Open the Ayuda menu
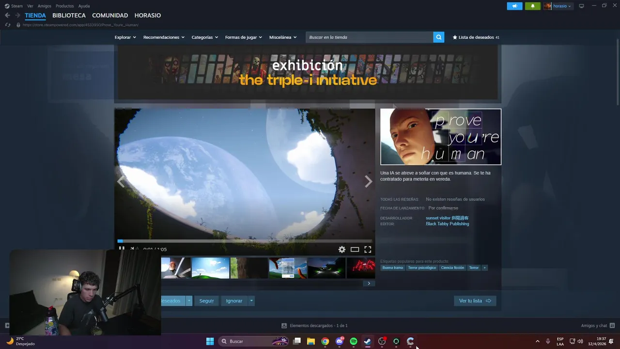Screen dimensions: 620x349 pyautogui.click(x=84, y=6)
